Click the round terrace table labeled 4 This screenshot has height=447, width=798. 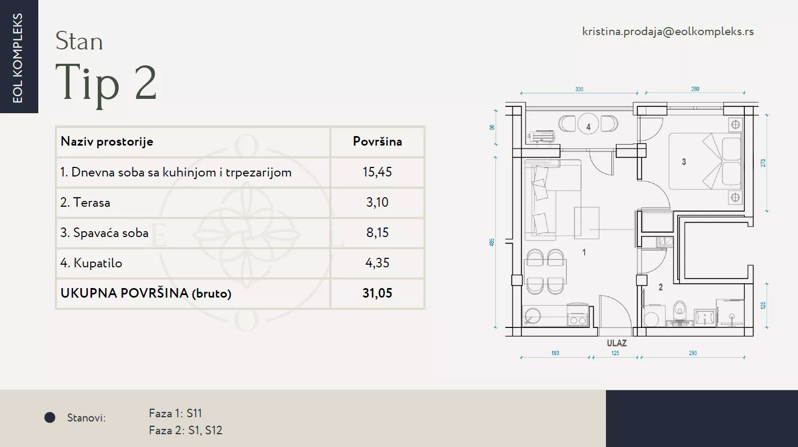coord(588,124)
